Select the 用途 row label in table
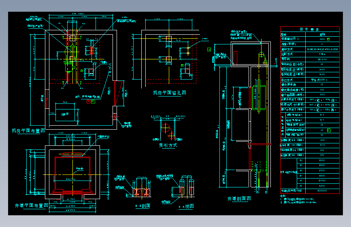Image resolution: width=351 pixels, height=227 pixels. pos(284,34)
